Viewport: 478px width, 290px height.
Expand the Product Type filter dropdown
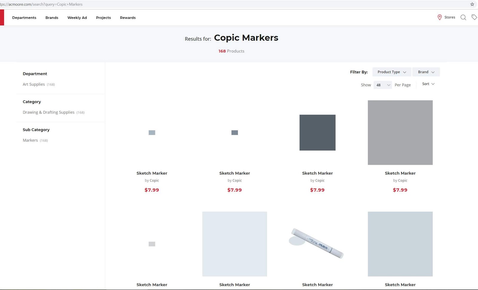392,72
